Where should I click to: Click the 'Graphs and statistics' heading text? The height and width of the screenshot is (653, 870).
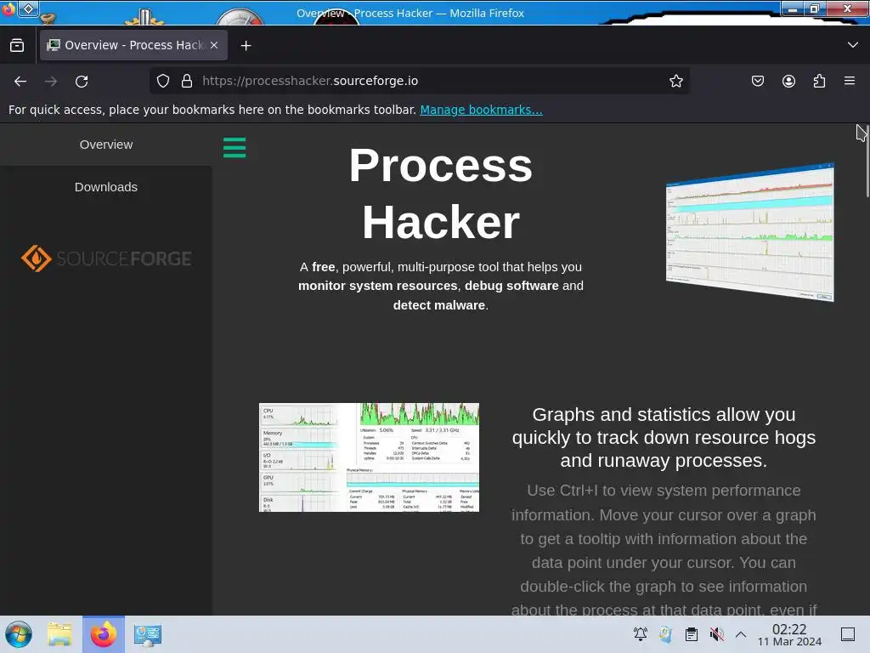(x=664, y=438)
